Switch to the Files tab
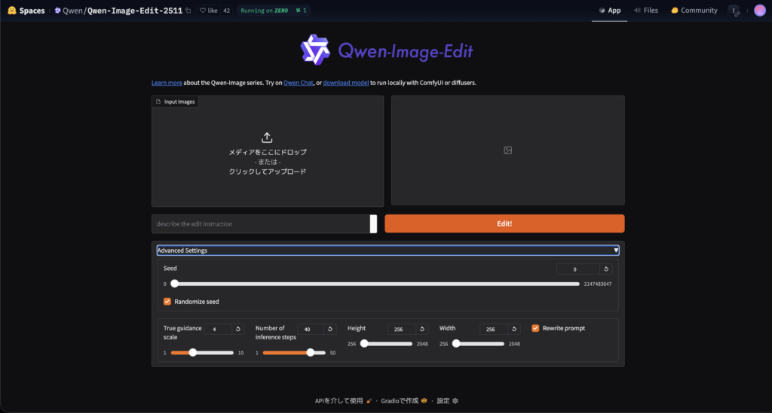Viewport: 772px width, 413px height. (646, 11)
